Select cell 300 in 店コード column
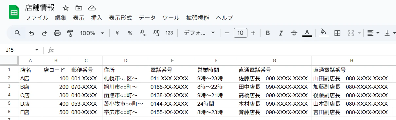The image size is (396, 120). (x=56, y=95)
